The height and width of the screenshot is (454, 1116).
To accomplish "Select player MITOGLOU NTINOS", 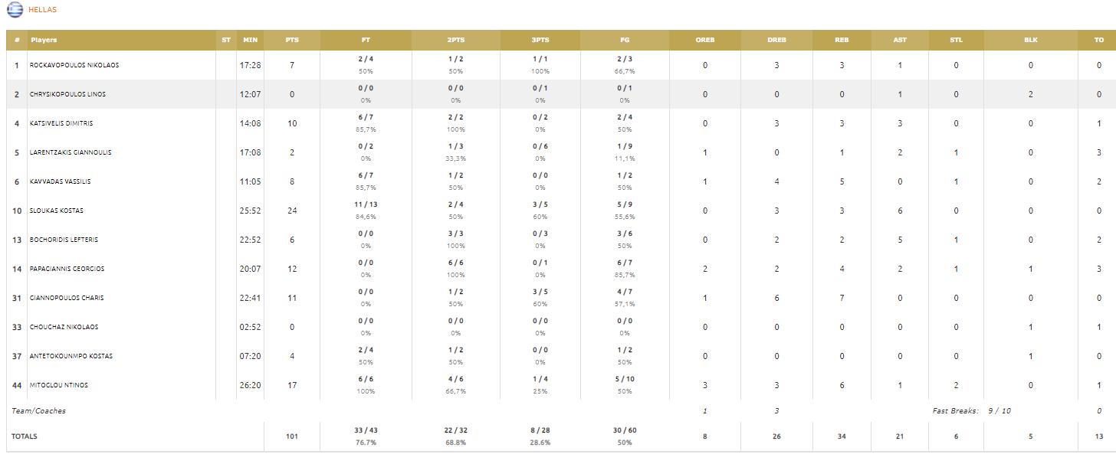I will pos(59,385).
